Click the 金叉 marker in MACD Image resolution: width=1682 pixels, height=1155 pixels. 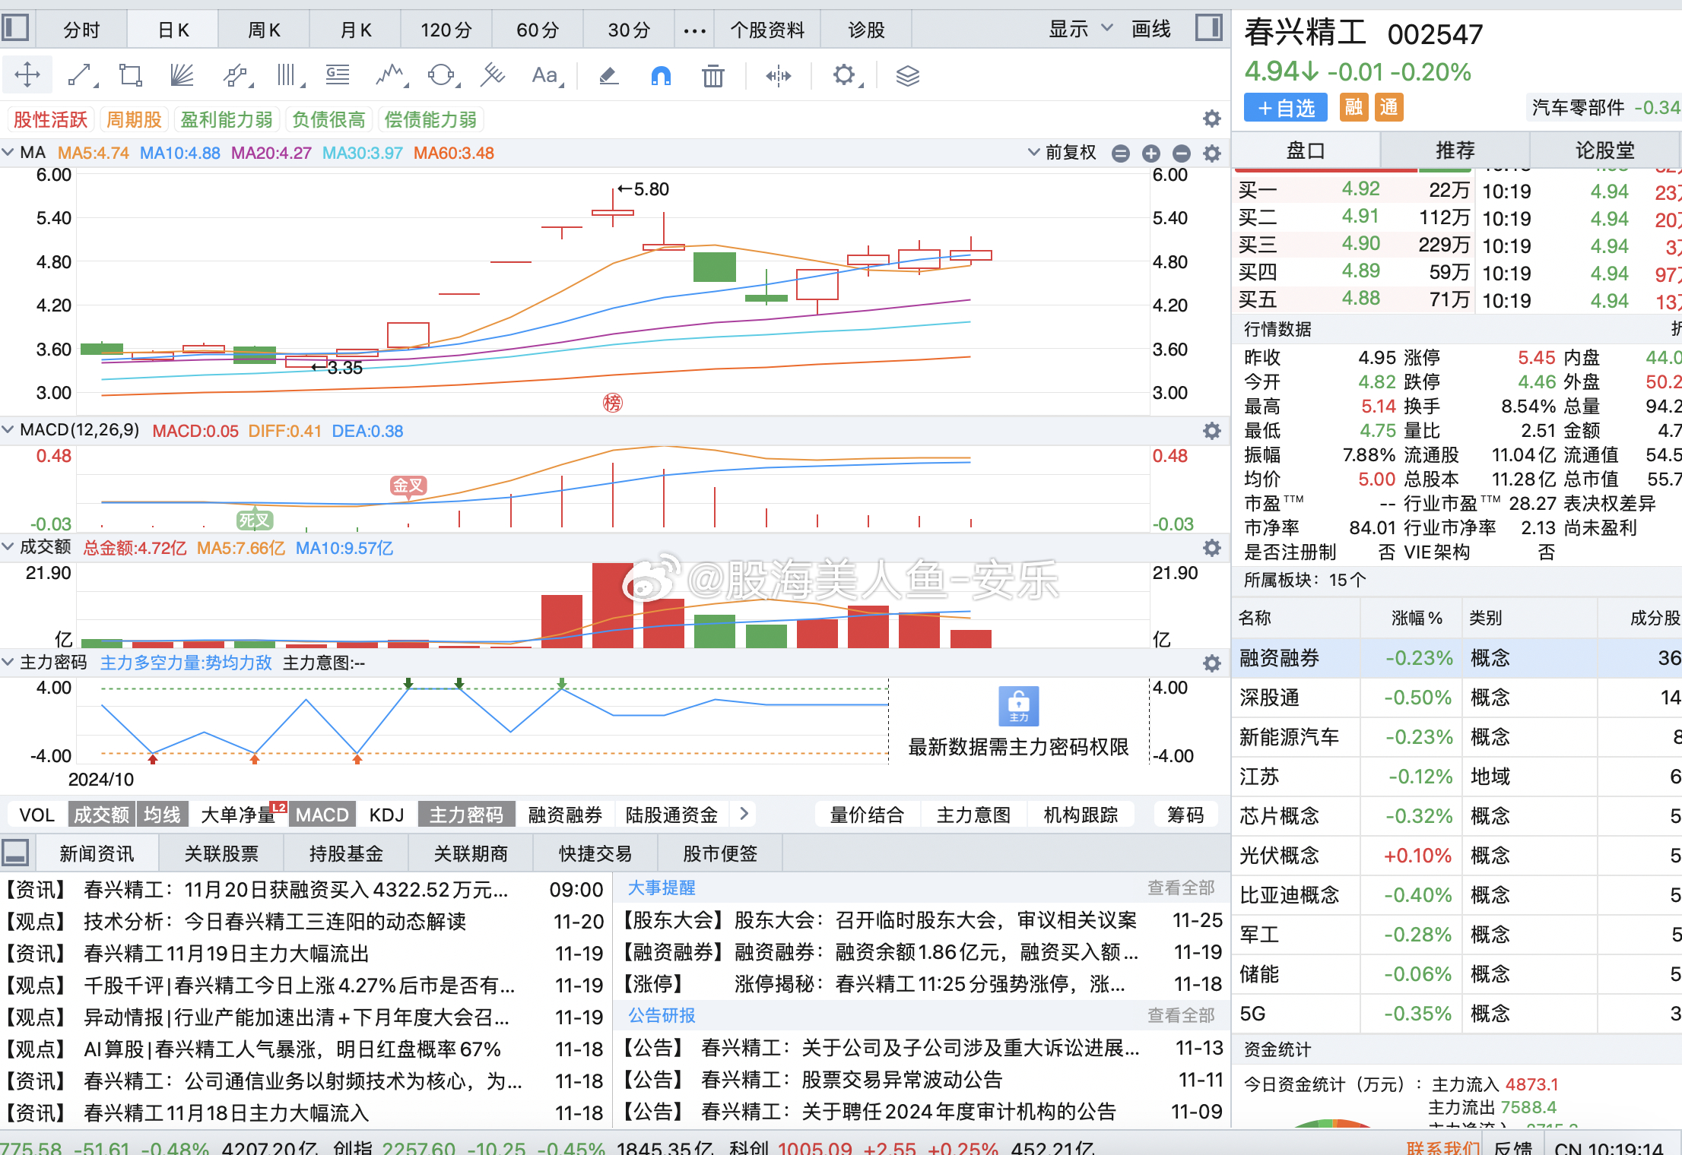[408, 486]
